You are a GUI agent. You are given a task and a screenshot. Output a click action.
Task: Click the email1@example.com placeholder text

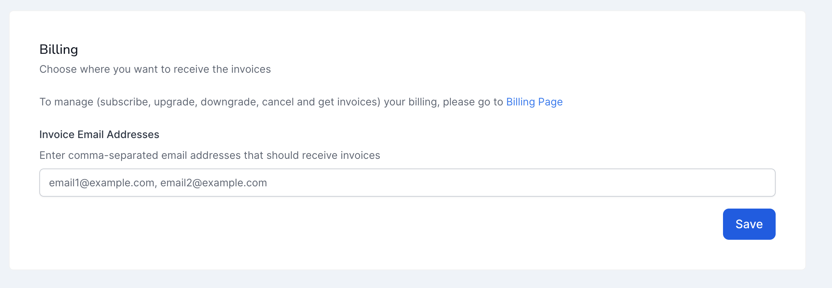[102, 183]
